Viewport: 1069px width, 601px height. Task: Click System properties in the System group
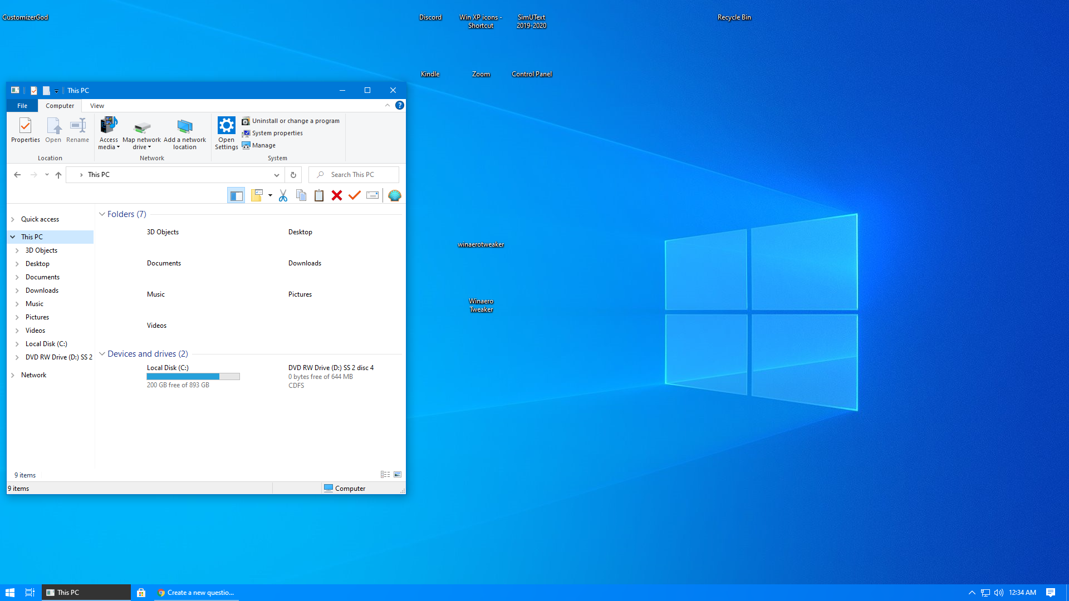click(x=272, y=133)
